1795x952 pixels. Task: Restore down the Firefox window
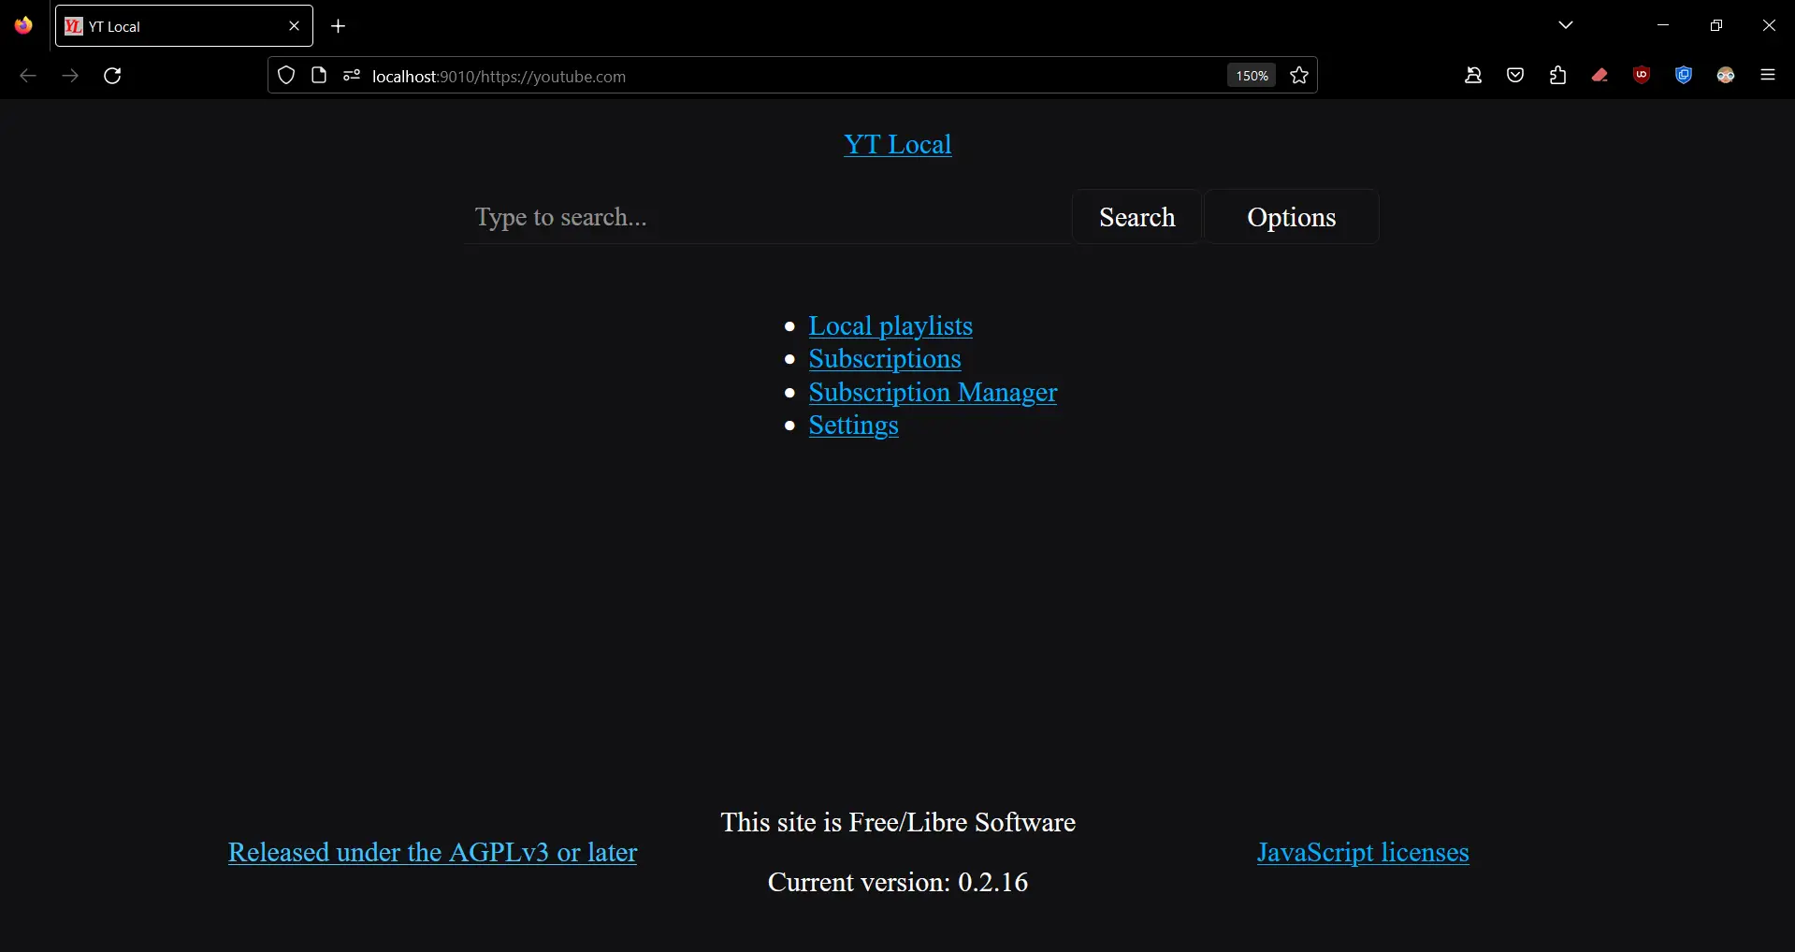(x=1715, y=25)
